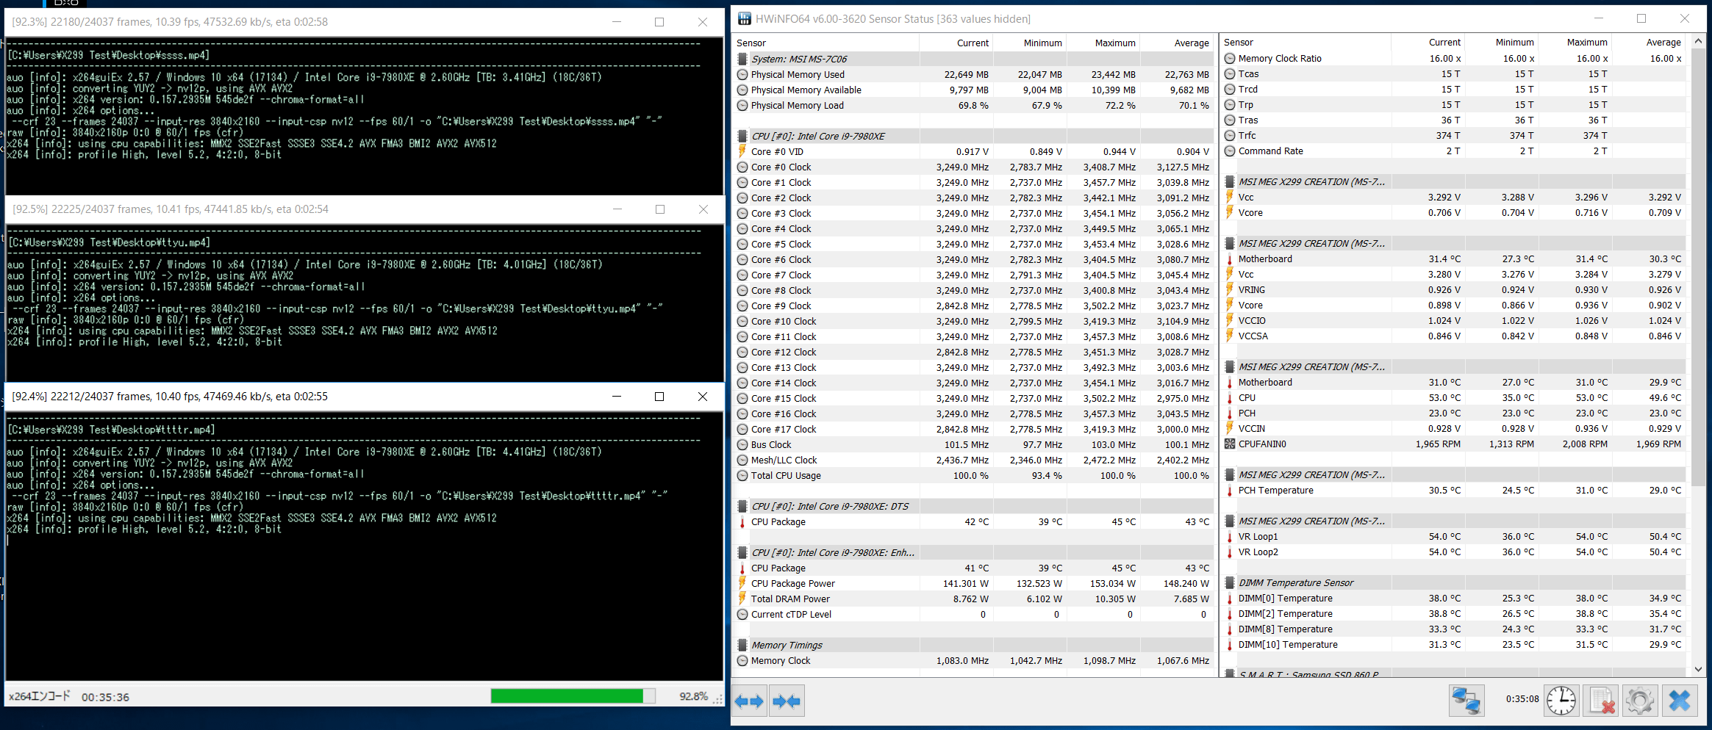
Task: Expand sensor columns with the outward blue arrows
Action: click(x=749, y=701)
